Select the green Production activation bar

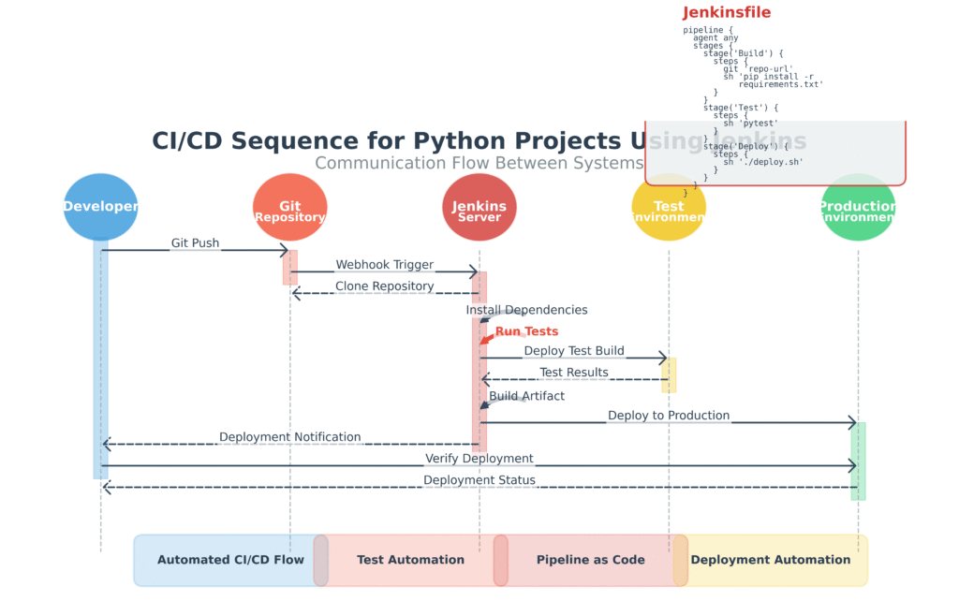tap(858, 461)
